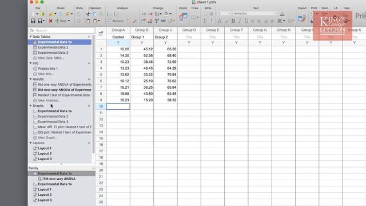
Task: Click the superscript X icon
Action: 253,21
